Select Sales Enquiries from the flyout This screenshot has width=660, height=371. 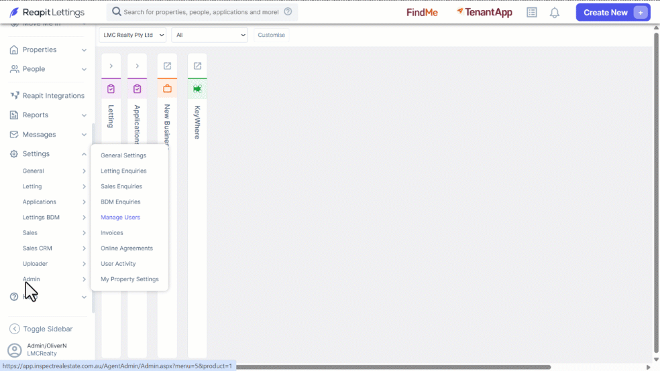click(x=121, y=186)
